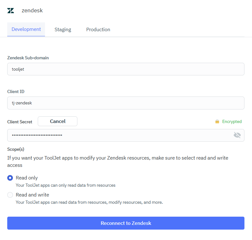Click the zendesk title text

click(32, 10)
